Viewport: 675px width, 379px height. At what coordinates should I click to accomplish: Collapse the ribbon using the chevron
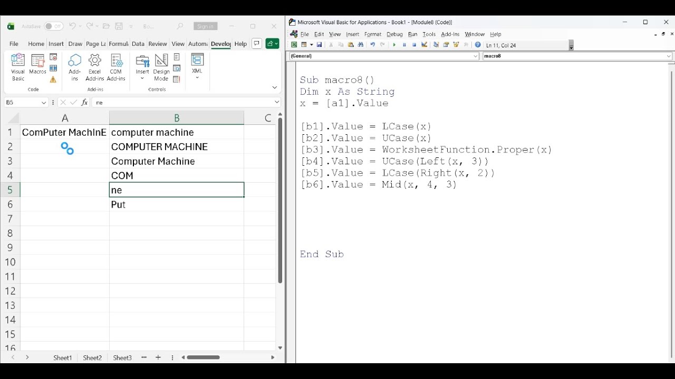(x=274, y=87)
